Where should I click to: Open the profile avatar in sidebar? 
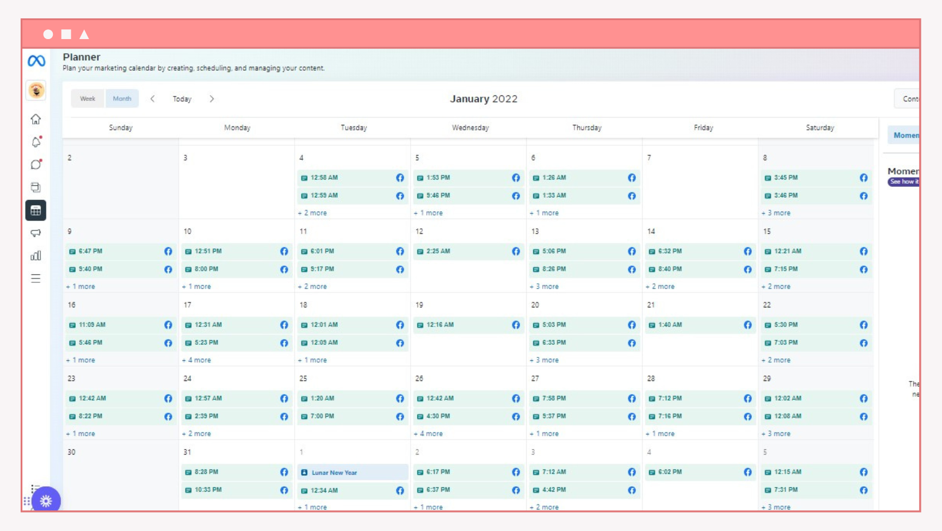[36, 90]
